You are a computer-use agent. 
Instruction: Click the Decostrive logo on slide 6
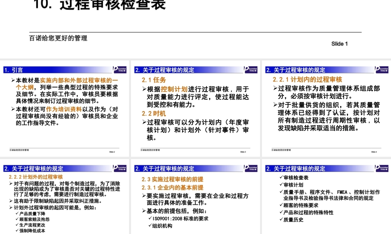[x=251, y=169]
